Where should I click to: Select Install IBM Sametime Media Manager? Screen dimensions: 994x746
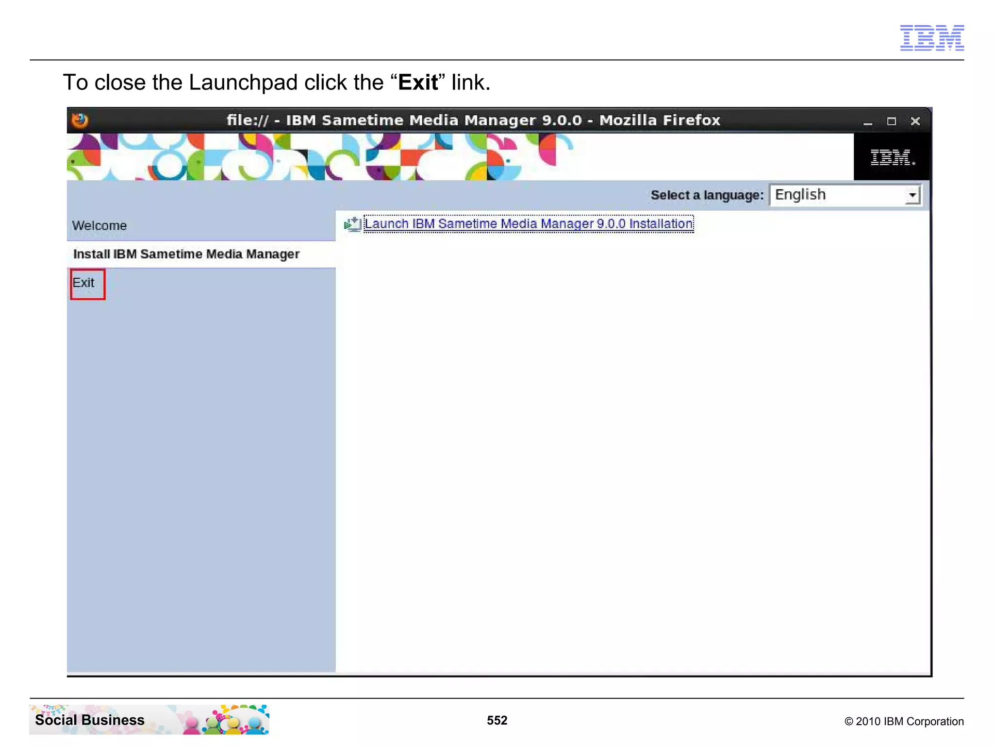tap(186, 254)
